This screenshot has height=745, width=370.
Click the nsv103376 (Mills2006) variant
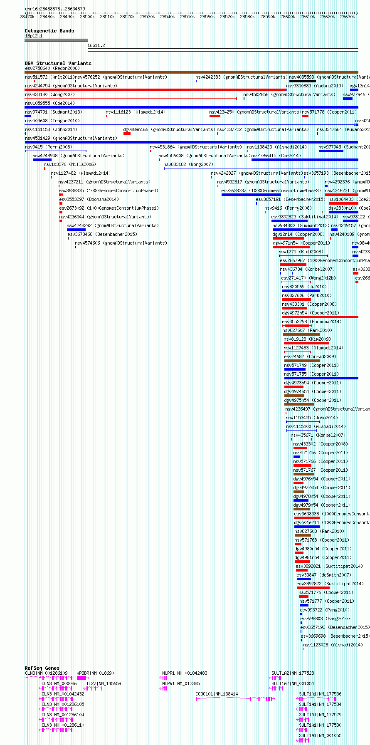[x=70, y=164]
